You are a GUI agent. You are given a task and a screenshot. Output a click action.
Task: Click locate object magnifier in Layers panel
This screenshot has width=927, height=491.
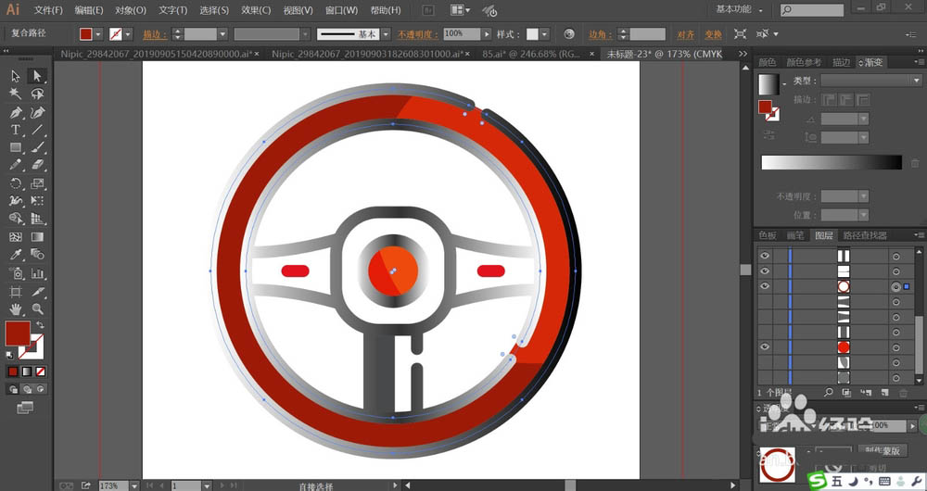[x=828, y=392]
